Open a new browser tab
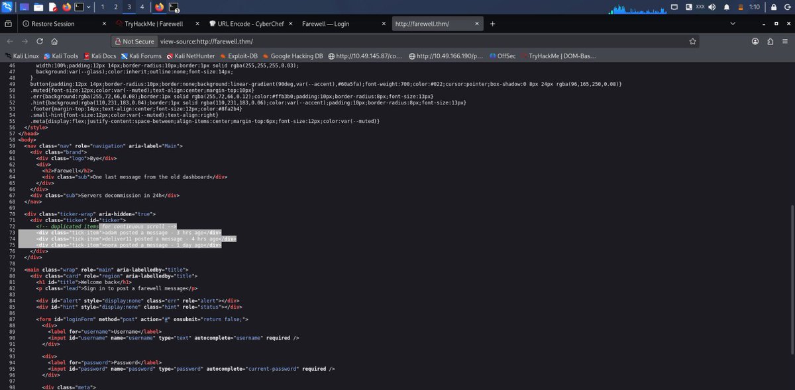The width and height of the screenshot is (795, 390). pyautogui.click(x=493, y=23)
